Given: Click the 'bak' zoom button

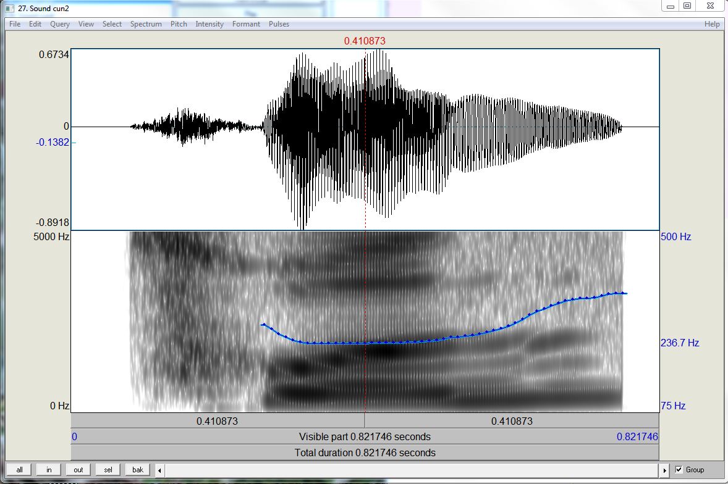Looking at the screenshot, I should pyautogui.click(x=138, y=470).
